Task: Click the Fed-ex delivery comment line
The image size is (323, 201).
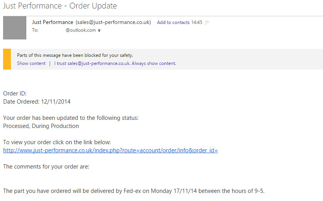Action: click(x=133, y=191)
